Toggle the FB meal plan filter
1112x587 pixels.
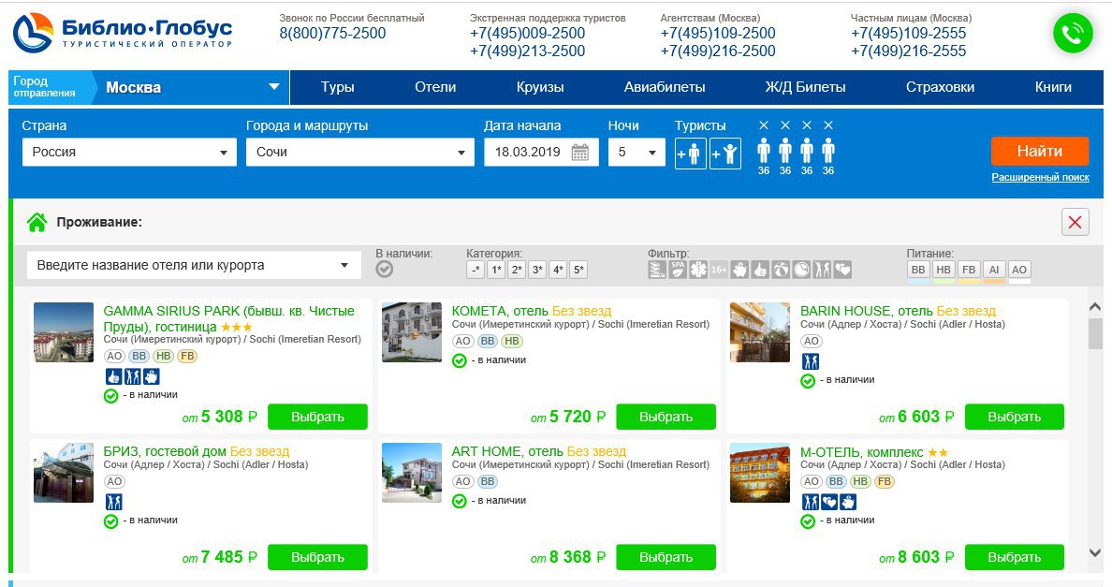coord(969,271)
